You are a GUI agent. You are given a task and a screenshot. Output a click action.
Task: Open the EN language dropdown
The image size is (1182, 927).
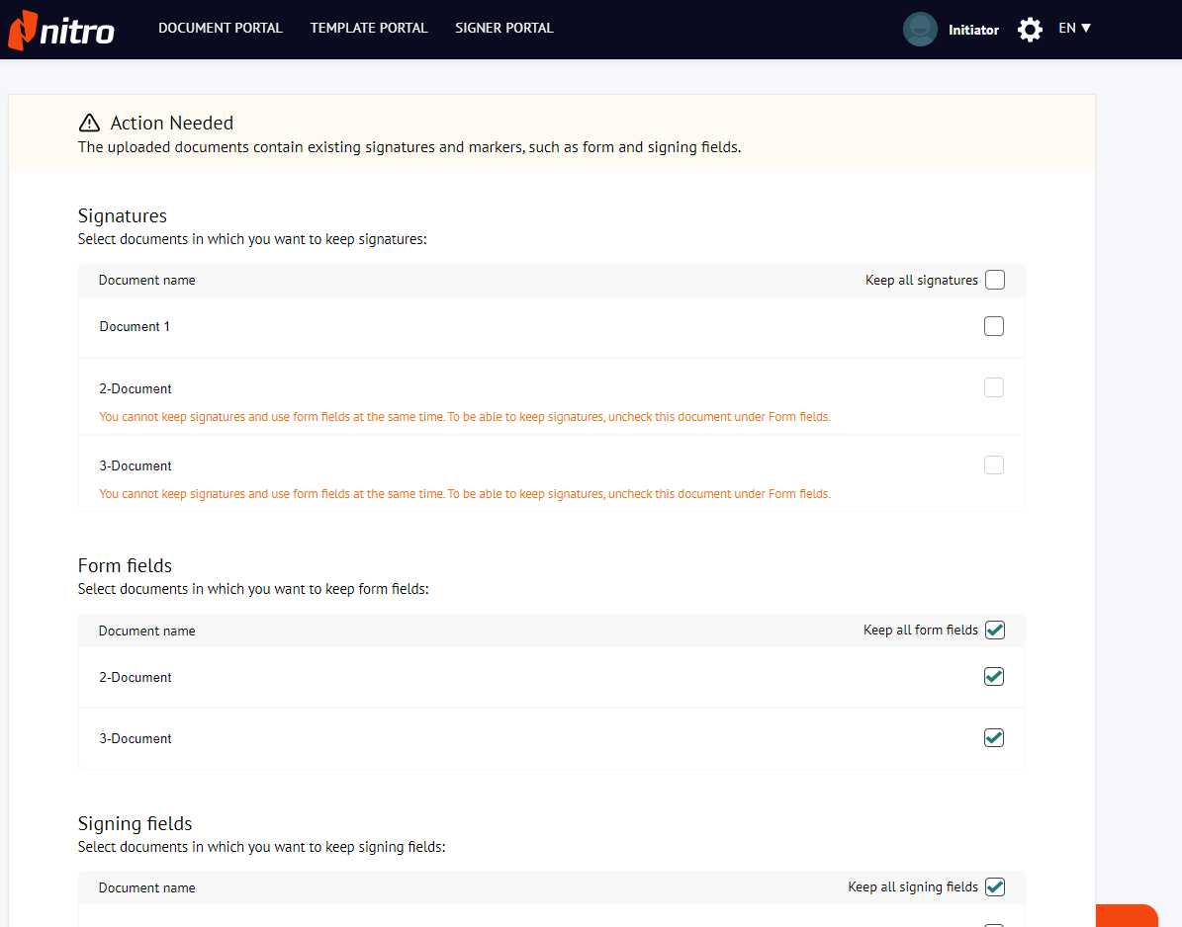[x=1074, y=29]
